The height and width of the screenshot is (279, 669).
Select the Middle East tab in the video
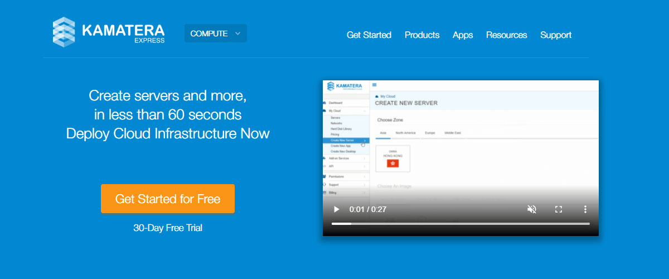click(x=452, y=133)
